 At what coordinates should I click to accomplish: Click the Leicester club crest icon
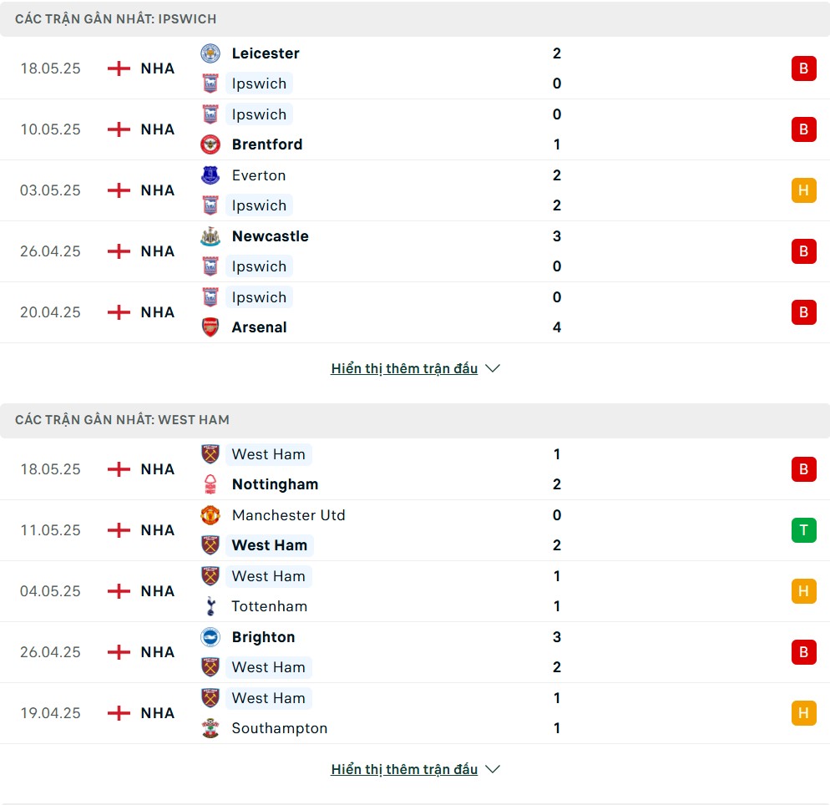tap(210, 53)
